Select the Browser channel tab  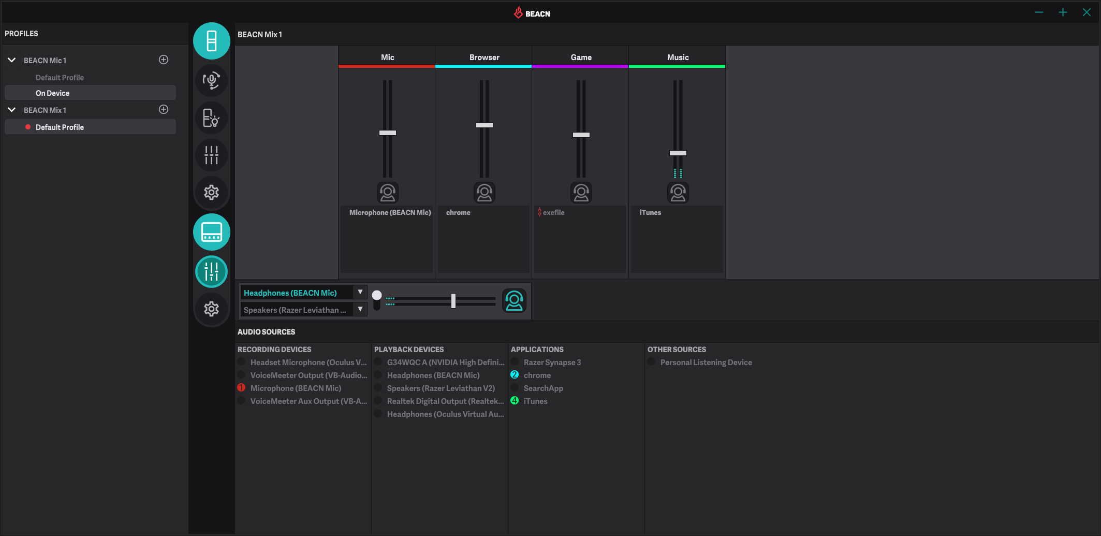point(484,57)
